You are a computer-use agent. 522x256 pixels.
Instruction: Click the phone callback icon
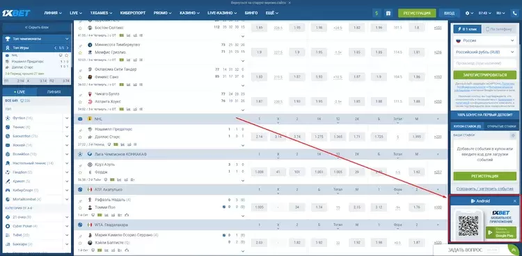515,13
